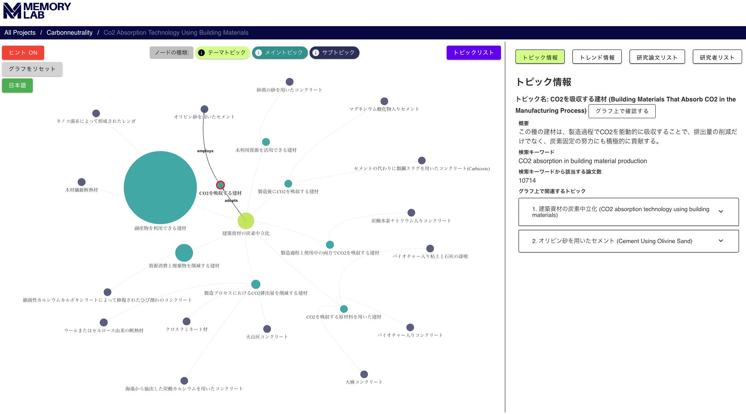
Task: Select the 大麻コンクリート node
Action: pos(364,374)
